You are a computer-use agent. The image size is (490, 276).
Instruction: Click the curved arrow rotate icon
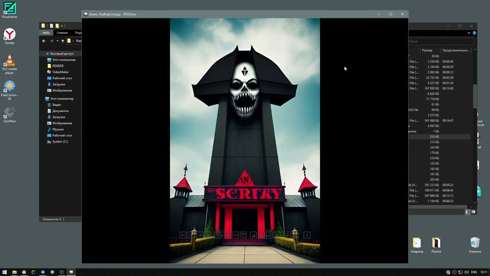(269, 235)
